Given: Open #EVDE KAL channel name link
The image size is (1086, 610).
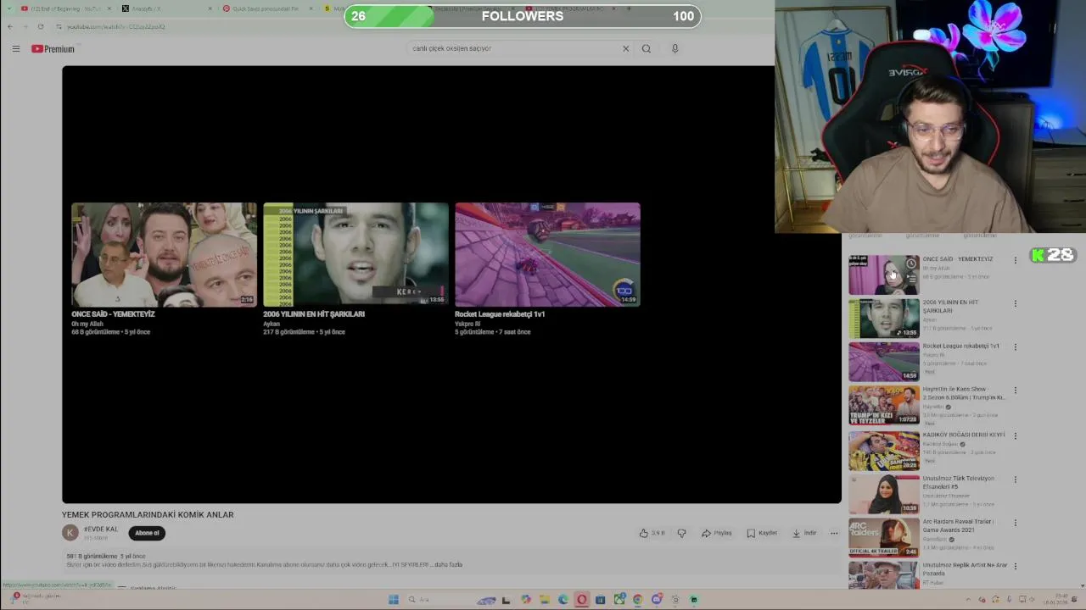Looking at the screenshot, I should tap(101, 530).
